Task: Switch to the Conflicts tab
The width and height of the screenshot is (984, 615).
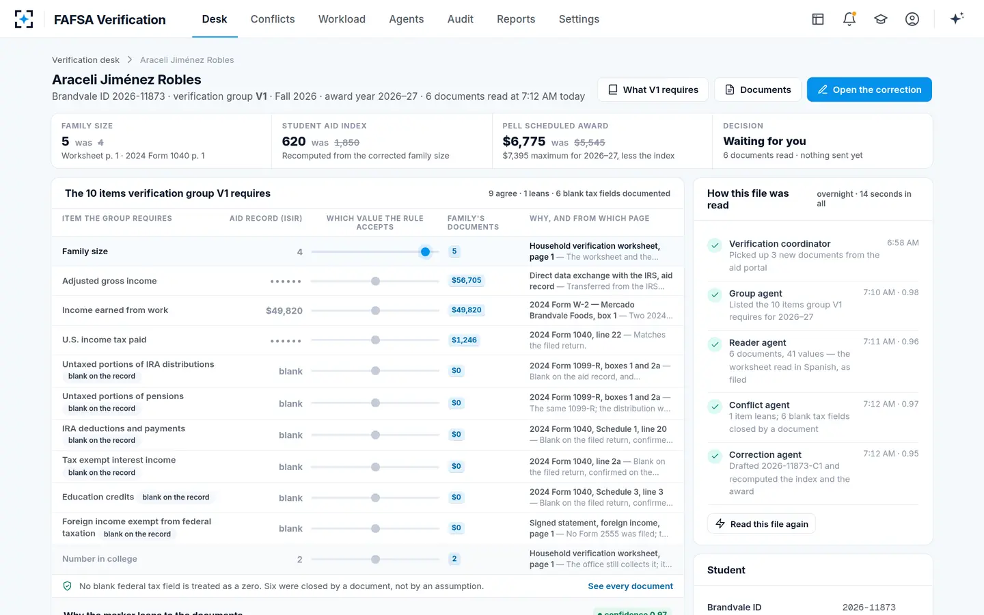Action: point(273,19)
